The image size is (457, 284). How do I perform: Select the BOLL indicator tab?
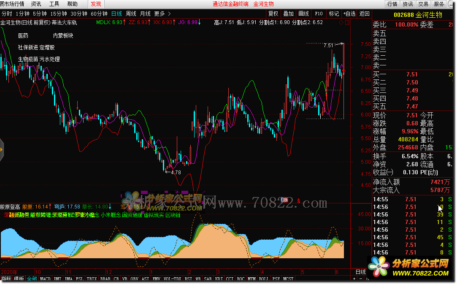(264, 279)
